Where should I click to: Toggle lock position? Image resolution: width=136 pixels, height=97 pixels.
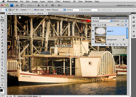(103, 25)
